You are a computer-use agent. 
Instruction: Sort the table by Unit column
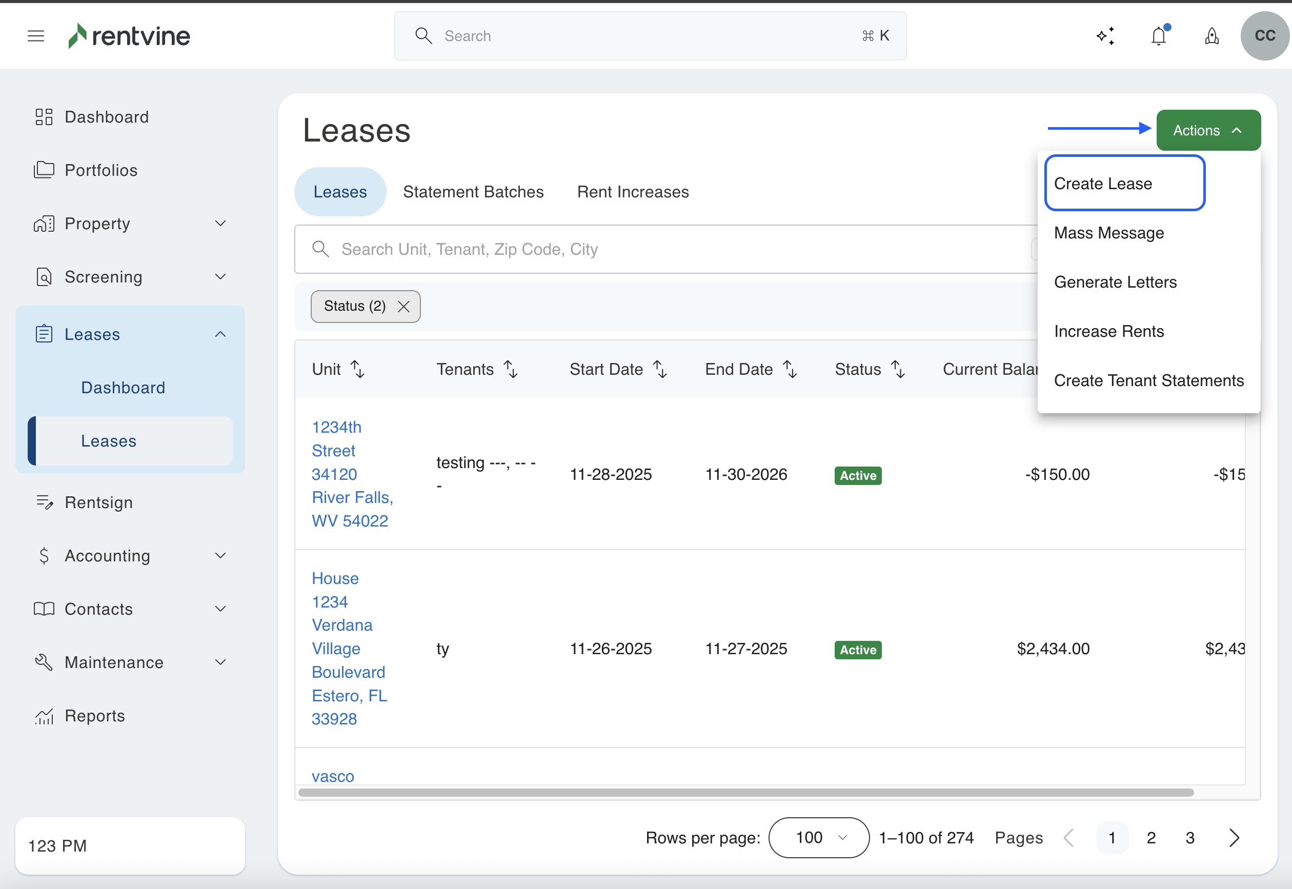(x=357, y=369)
